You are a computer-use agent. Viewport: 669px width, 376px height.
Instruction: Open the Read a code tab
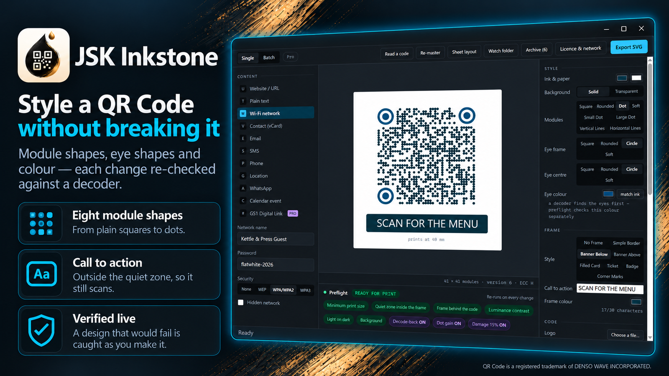[397, 53]
